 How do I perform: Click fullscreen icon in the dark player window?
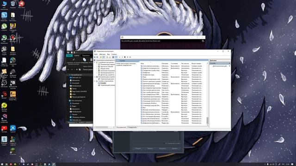[203, 41]
